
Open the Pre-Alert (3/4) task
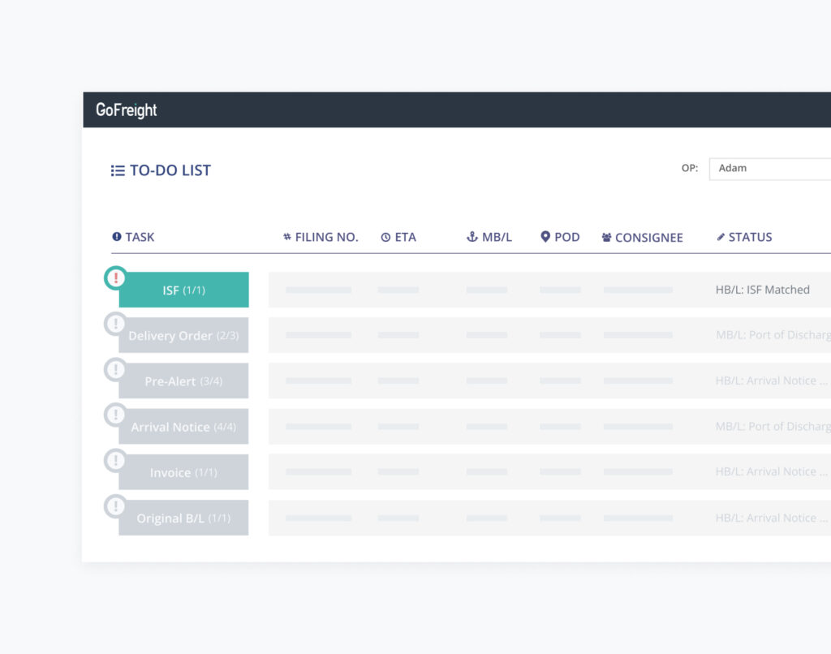coord(184,381)
